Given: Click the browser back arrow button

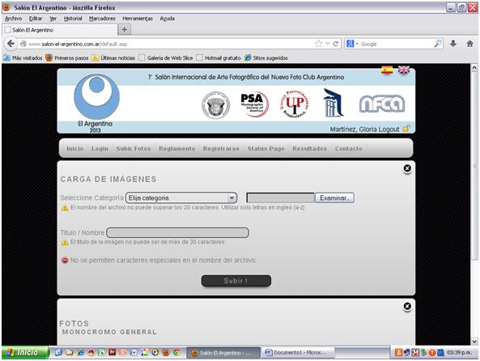Looking at the screenshot, I should [x=11, y=44].
